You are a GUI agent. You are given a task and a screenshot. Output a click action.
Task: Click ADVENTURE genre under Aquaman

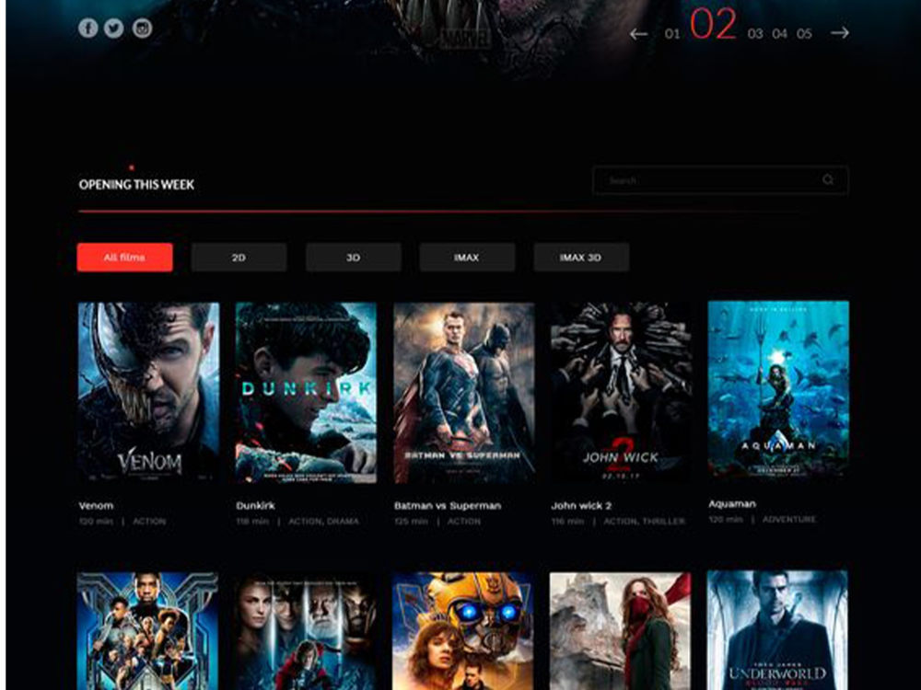point(789,519)
